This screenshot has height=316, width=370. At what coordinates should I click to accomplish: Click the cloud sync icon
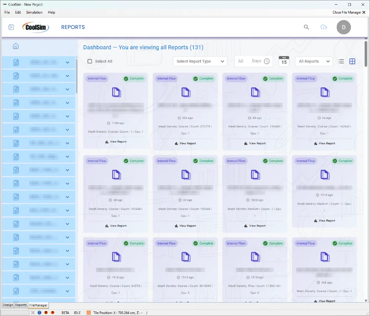click(323, 27)
